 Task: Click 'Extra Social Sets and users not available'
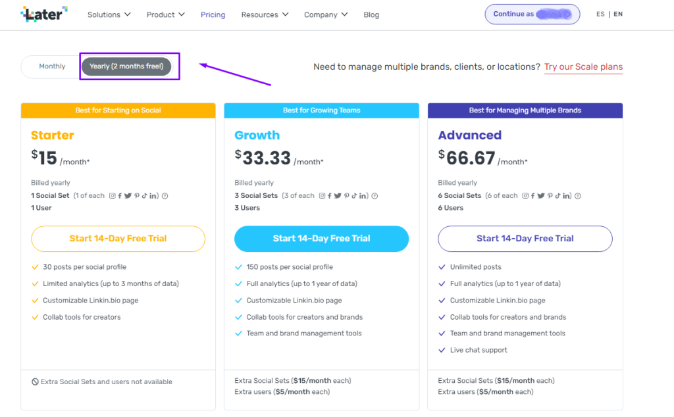(106, 381)
